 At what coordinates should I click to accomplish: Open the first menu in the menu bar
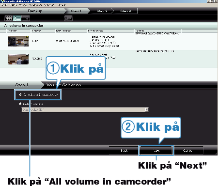(x=4, y=5)
